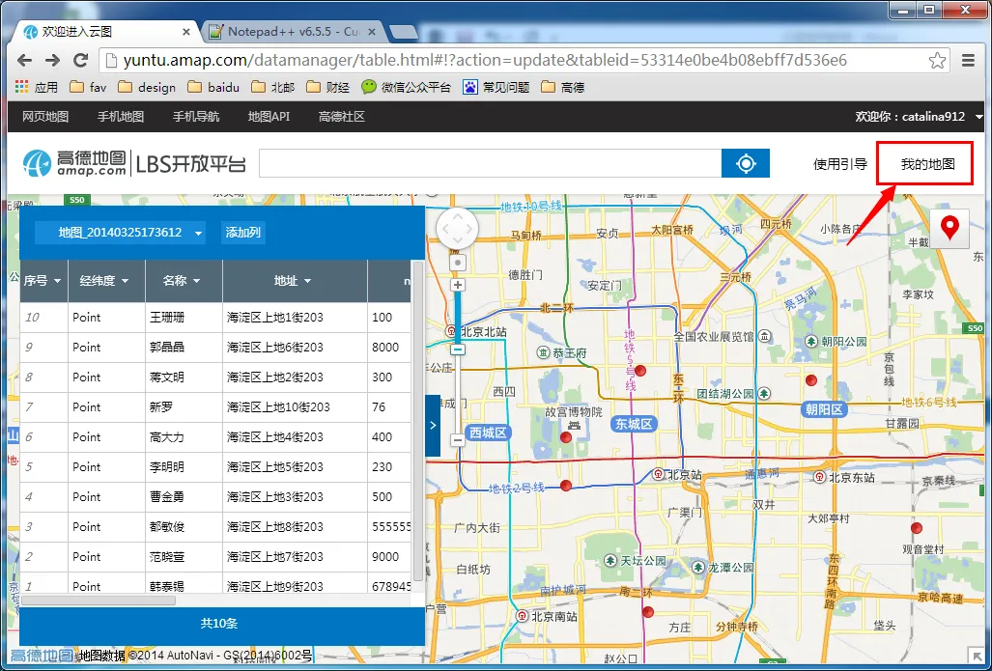Click the 添加列 button

(x=243, y=233)
